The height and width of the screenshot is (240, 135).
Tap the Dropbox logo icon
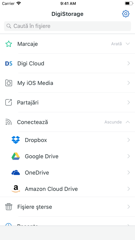click(x=16, y=140)
